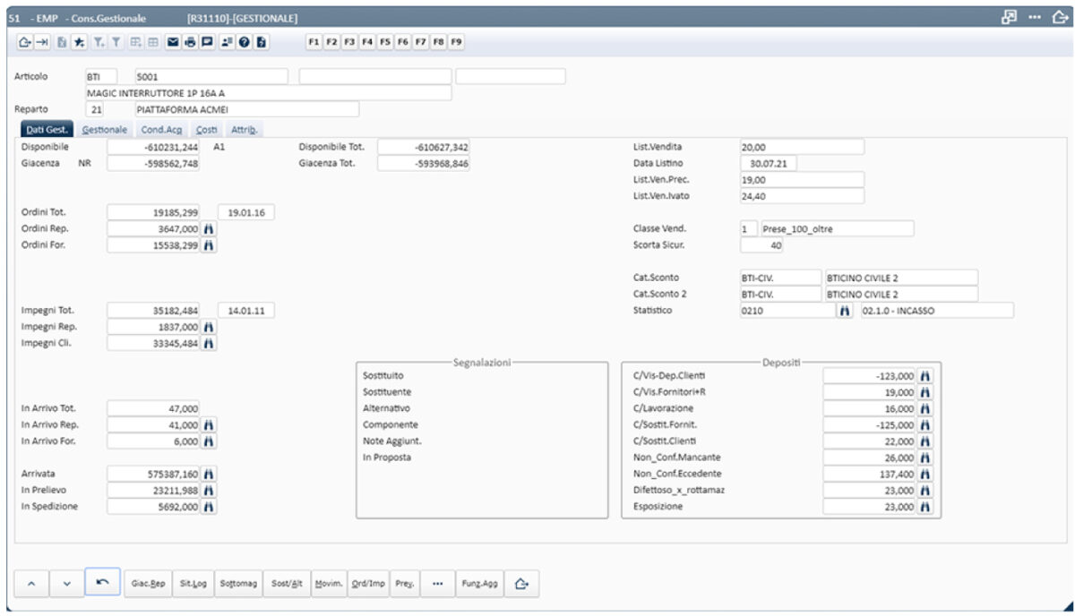Select the favorites star icon
The height and width of the screenshot is (616, 1075).
tap(79, 39)
